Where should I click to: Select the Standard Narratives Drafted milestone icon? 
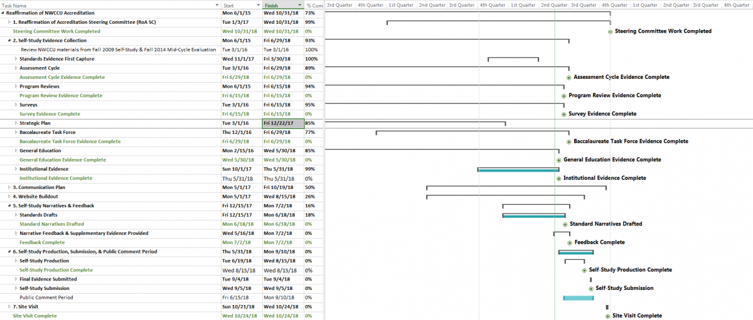[565, 224]
